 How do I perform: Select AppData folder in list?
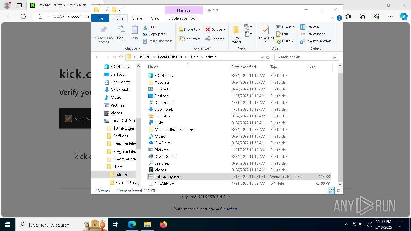click(x=239, y=82)
